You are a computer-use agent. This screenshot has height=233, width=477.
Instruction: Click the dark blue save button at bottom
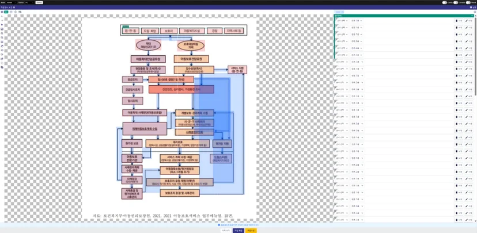pyautogui.click(x=238, y=231)
